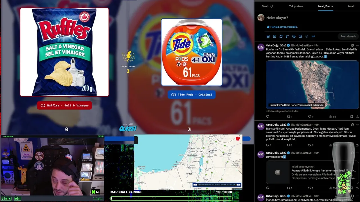360x202 pixels.
Task: Change 'Herkes cevap verebilir' reply setting
Action: click(x=282, y=27)
